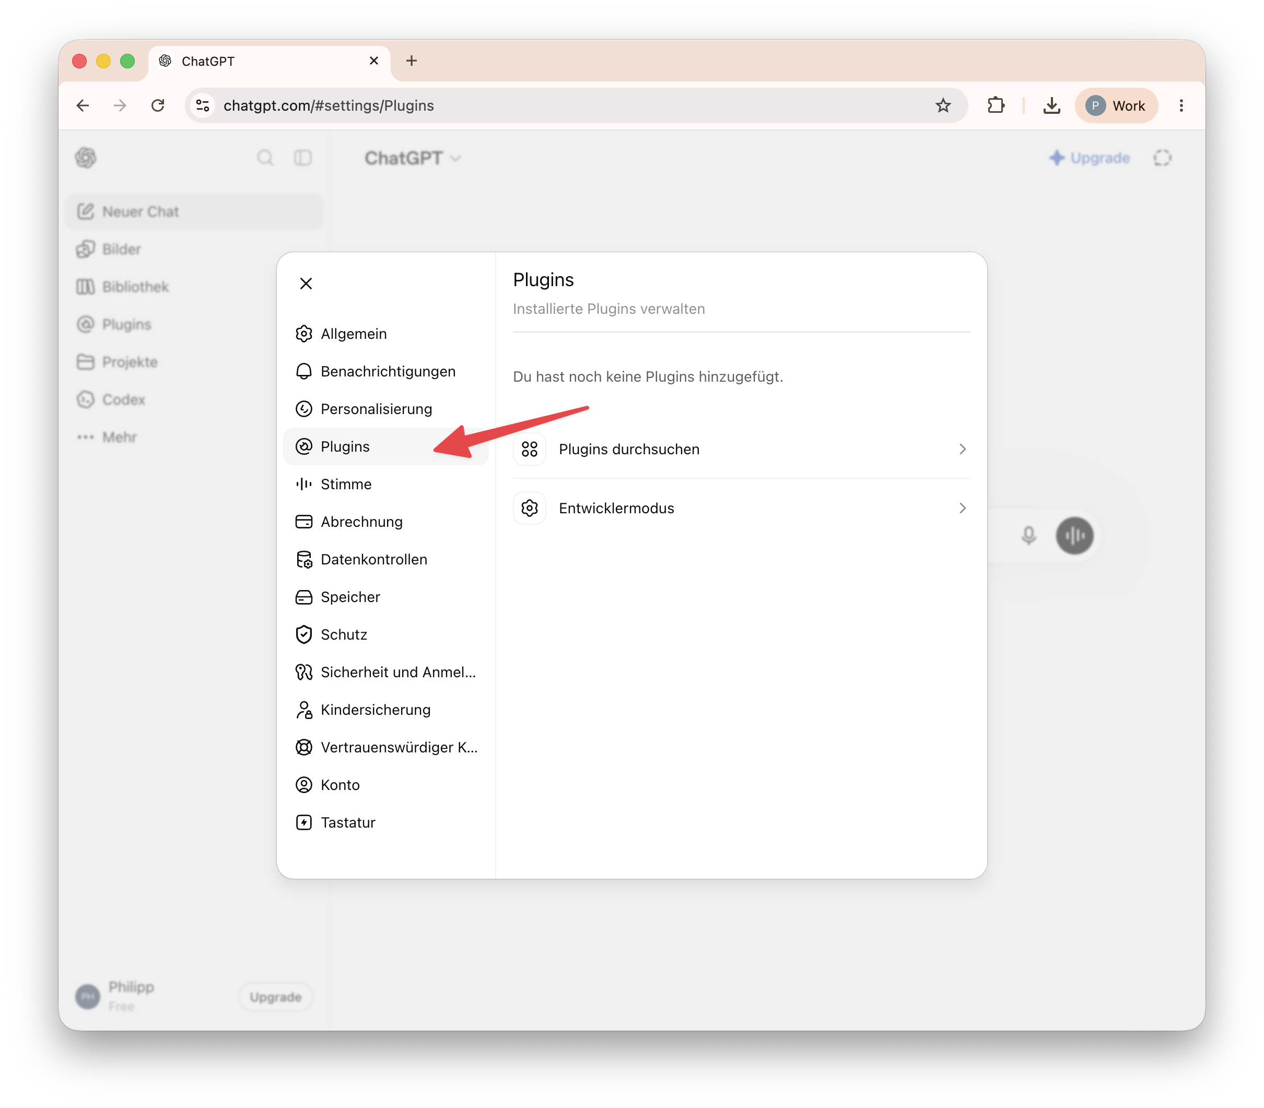The image size is (1264, 1108).
Task: Open Plugins in the left sidebar
Action: [x=194, y=325]
